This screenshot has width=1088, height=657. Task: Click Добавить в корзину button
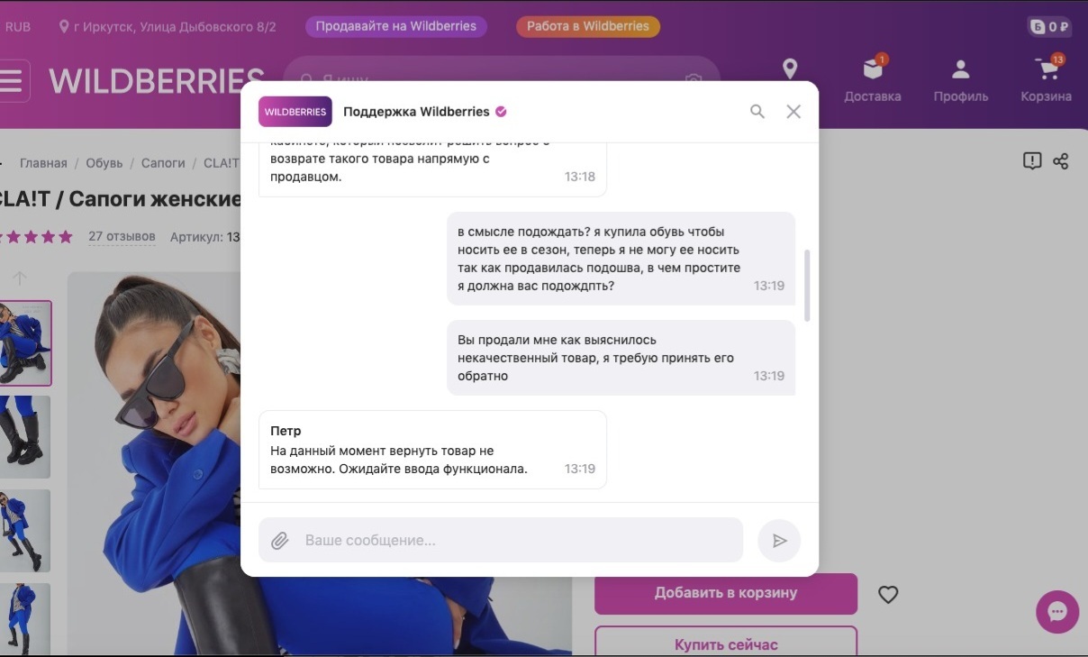[x=726, y=594]
